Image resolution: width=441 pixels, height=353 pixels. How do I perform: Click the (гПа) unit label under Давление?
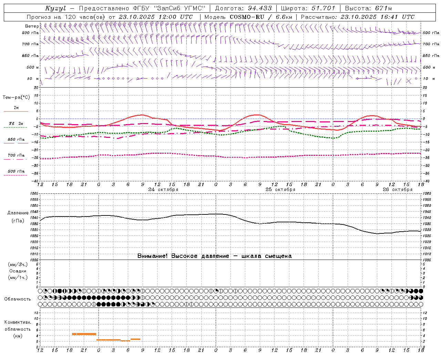click(17, 221)
